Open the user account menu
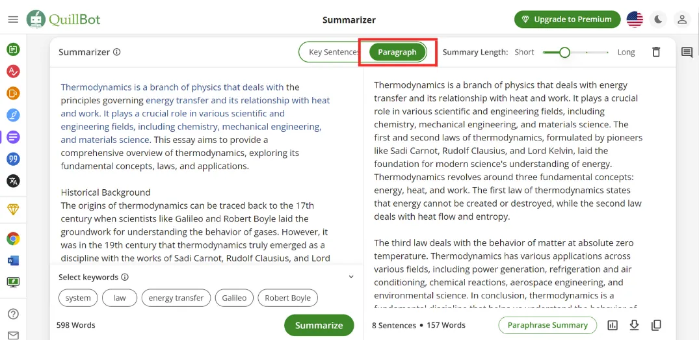 [682, 20]
